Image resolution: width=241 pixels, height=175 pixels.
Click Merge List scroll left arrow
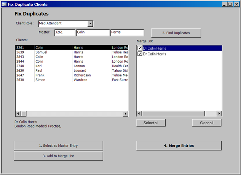139,113
